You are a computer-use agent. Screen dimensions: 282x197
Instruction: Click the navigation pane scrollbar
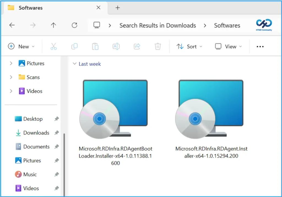coord(64,164)
